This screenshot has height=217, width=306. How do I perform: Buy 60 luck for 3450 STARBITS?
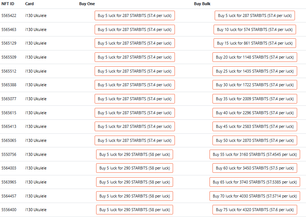tap(254, 168)
